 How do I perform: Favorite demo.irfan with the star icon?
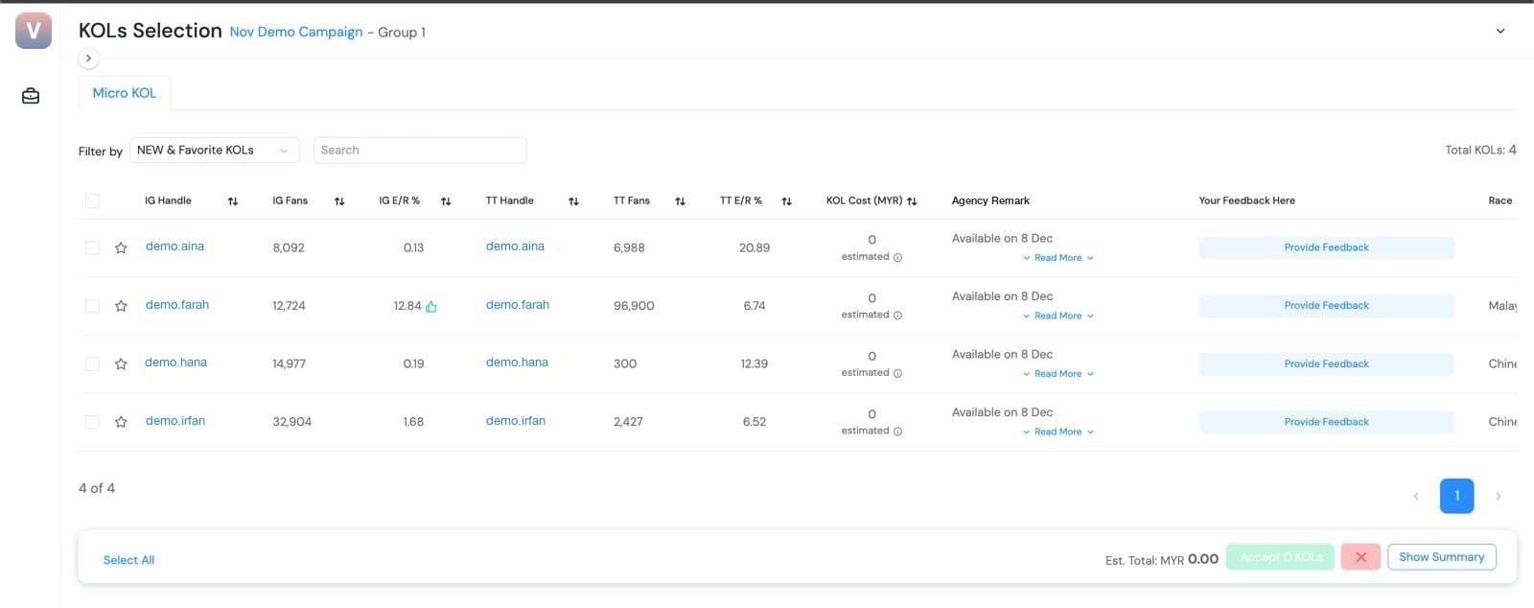[x=121, y=422]
